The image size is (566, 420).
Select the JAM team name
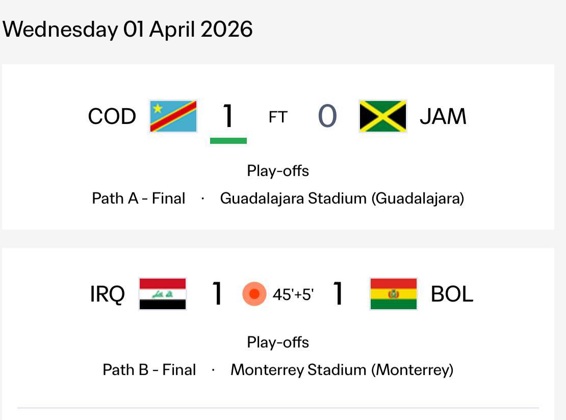point(443,116)
